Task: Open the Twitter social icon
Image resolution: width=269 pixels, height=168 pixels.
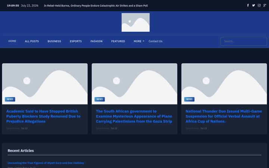Action: (253, 6)
